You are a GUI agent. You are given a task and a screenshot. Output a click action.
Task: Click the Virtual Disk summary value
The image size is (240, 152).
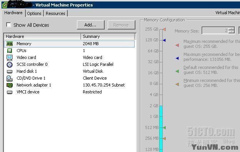pos(93,72)
